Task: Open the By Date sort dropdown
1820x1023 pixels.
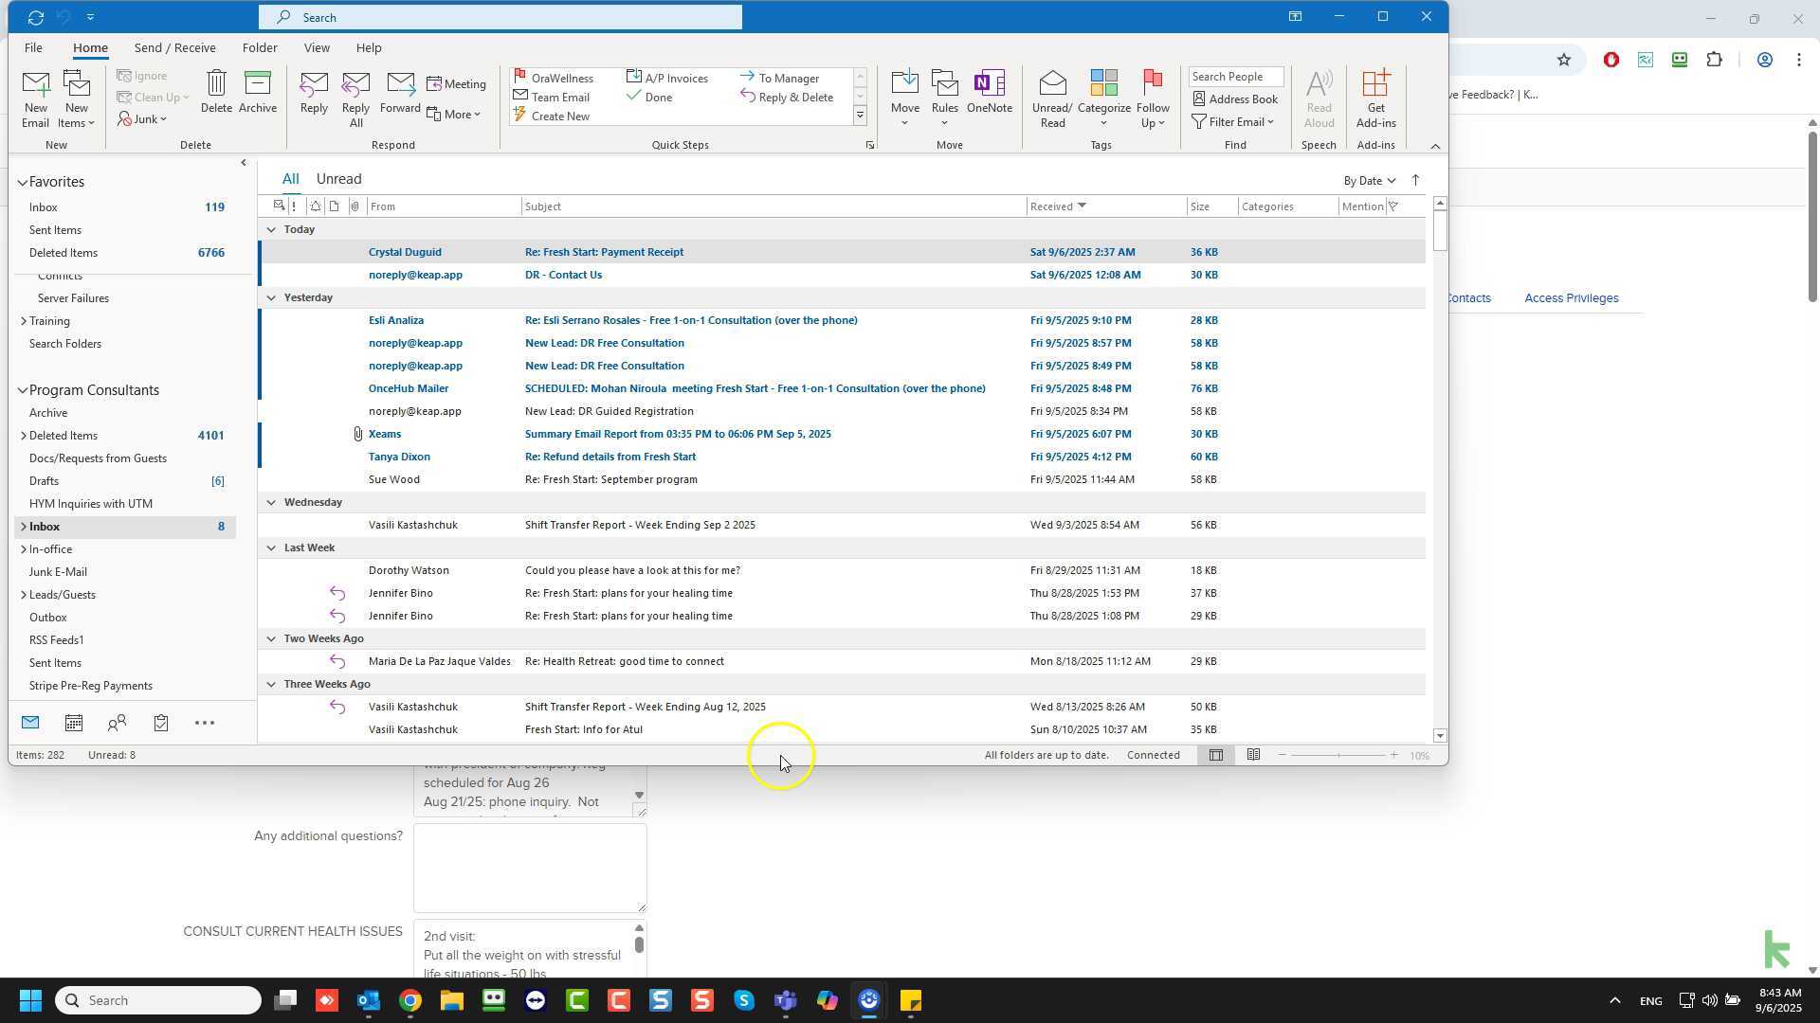Action: tap(1369, 181)
